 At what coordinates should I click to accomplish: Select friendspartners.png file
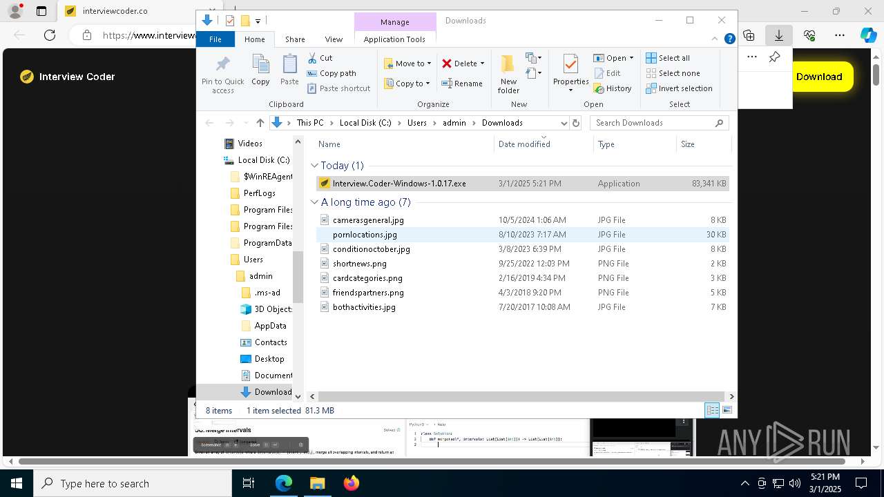pos(522,293)
